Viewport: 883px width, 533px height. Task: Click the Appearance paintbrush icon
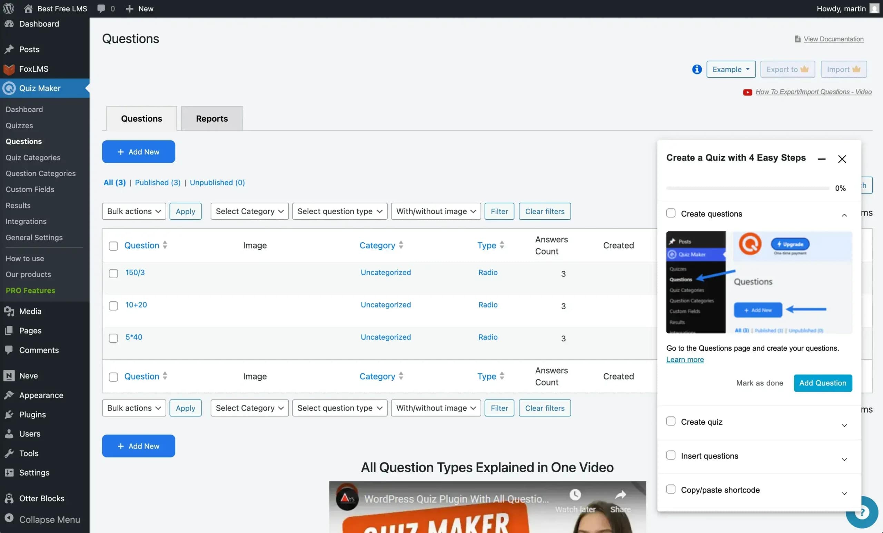tap(9, 395)
